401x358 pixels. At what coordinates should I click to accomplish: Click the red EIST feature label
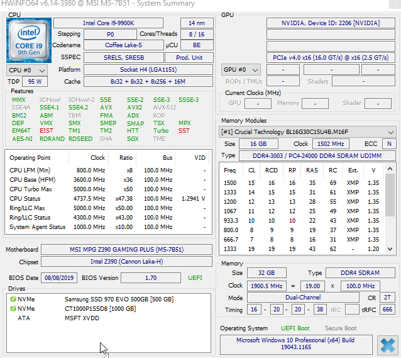point(47,131)
